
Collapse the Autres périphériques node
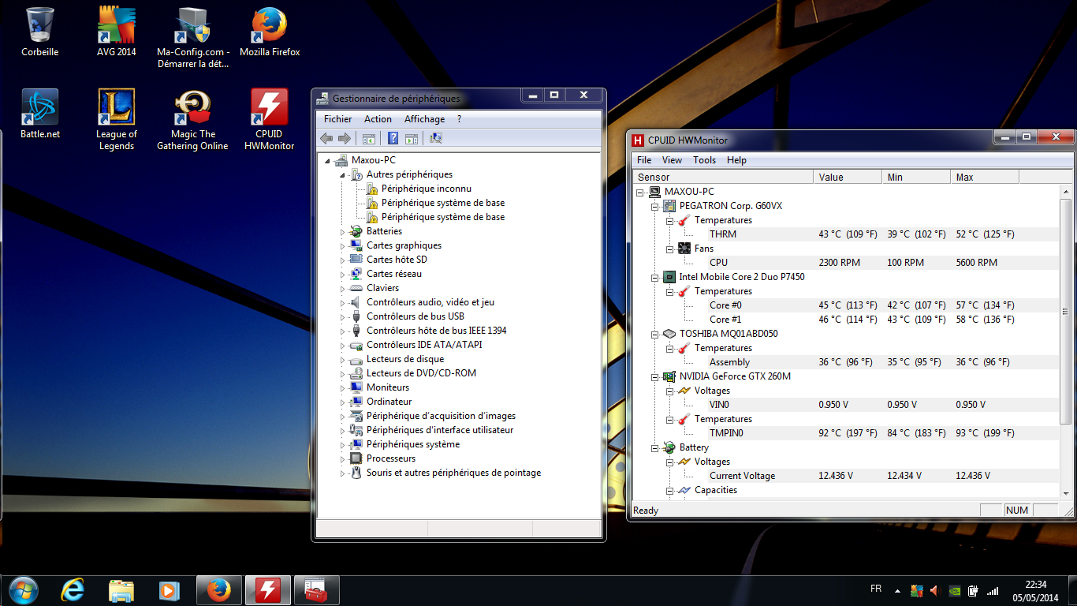pyautogui.click(x=343, y=175)
